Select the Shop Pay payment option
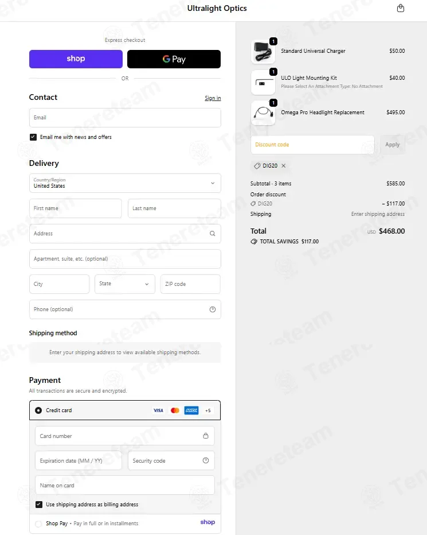The image size is (427, 535). click(38, 524)
